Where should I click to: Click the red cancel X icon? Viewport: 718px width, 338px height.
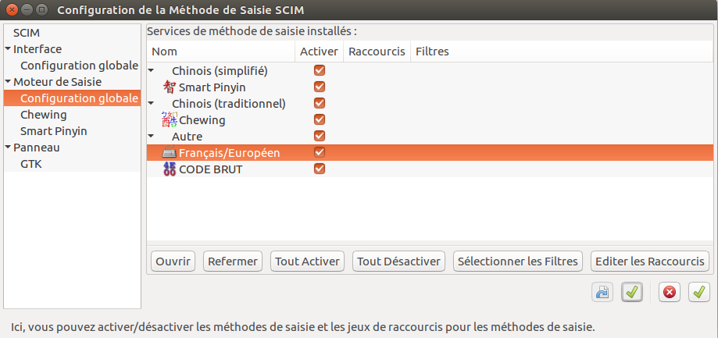pyautogui.click(x=670, y=292)
